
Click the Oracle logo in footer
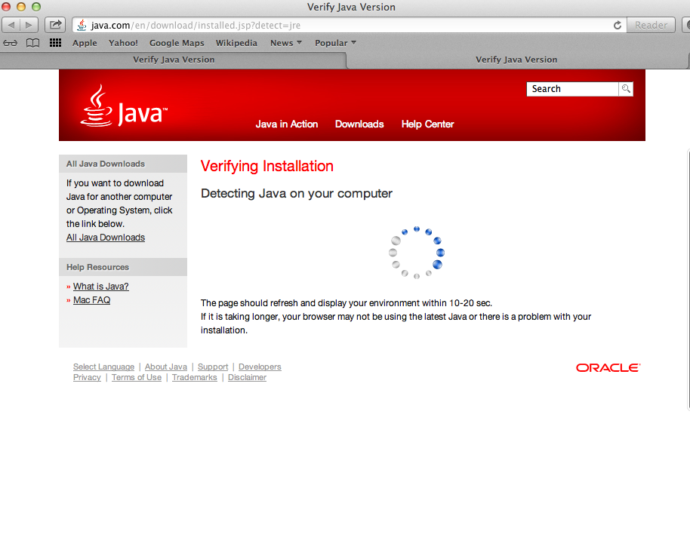608,367
